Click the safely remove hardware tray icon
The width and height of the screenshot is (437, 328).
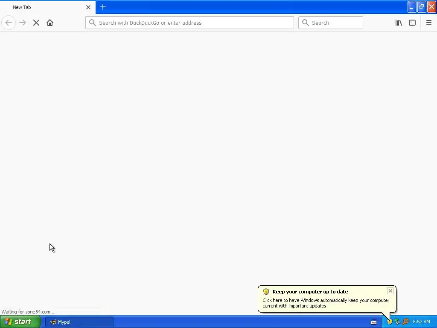pos(397,322)
